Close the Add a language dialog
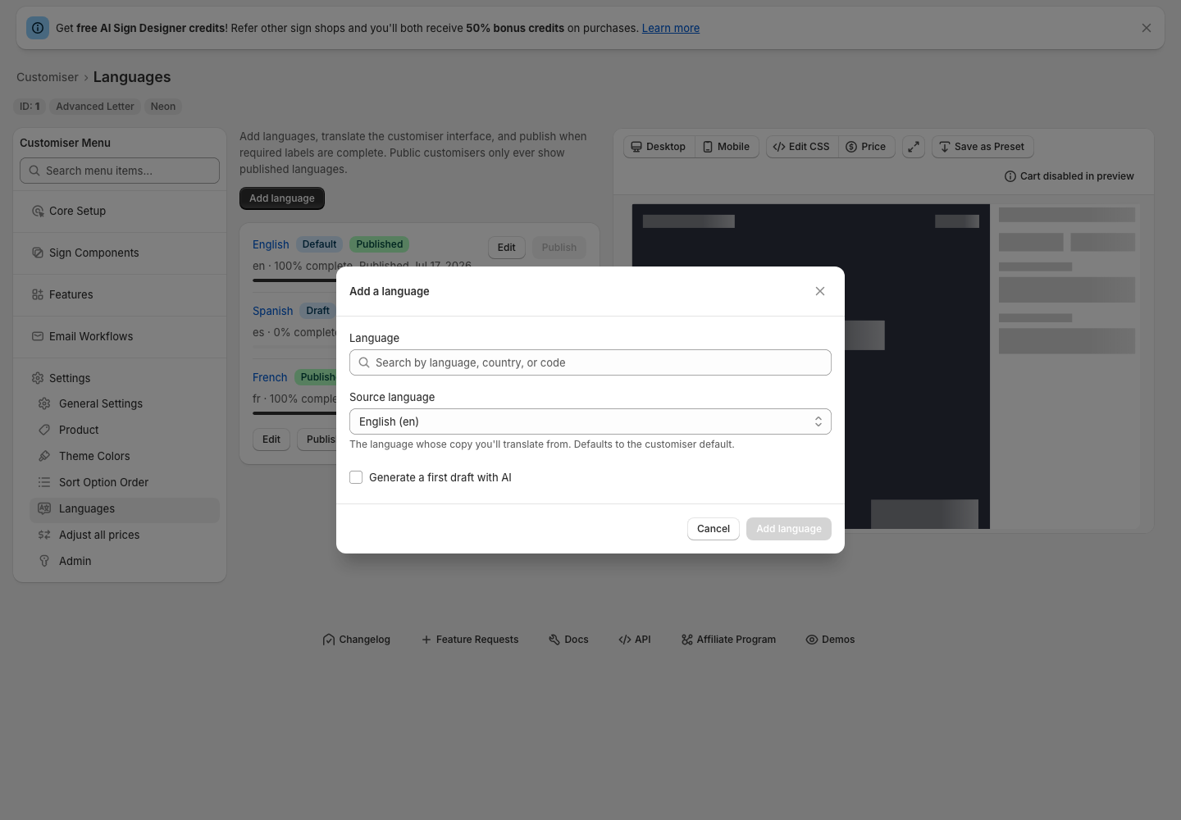Viewport: 1181px width, 820px height. click(x=820, y=291)
